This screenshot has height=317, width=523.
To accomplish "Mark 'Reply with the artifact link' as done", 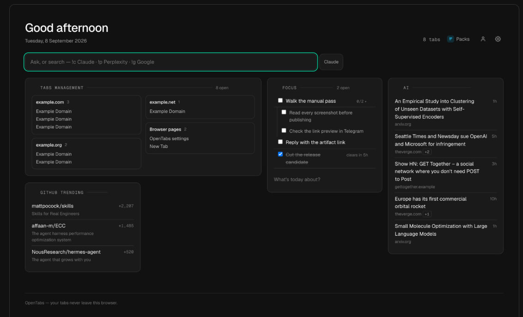I will [x=280, y=142].
